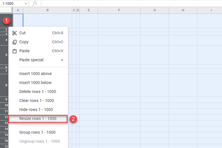This screenshot has width=222, height=148.
Task: Click the Ctrl+V shortcut label
Action: pos(58,51)
